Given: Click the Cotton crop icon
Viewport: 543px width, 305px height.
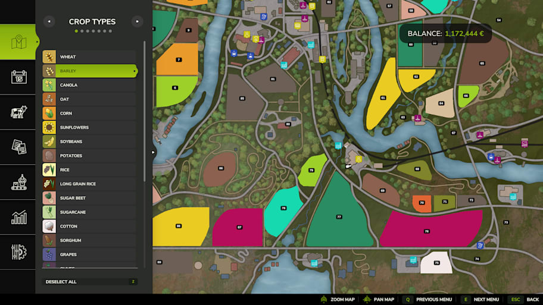Looking at the screenshot, I should tap(49, 226).
